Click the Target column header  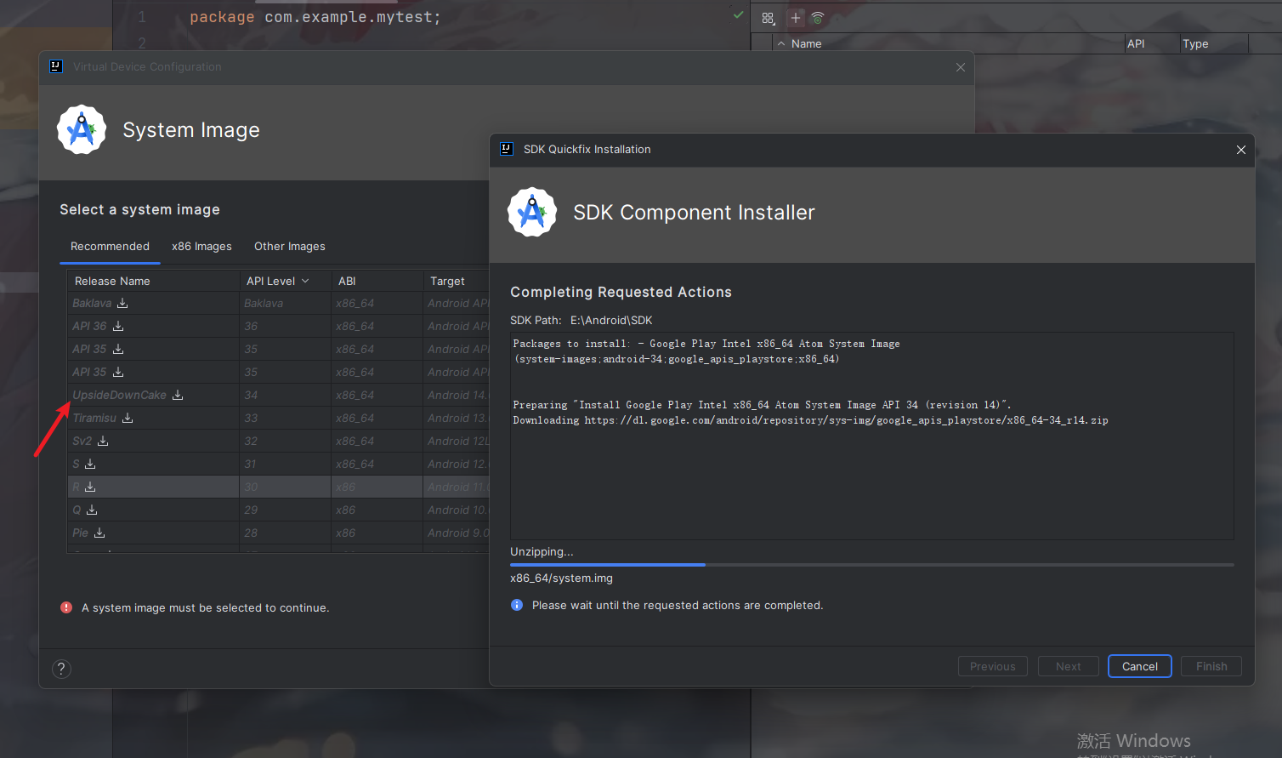(456, 281)
